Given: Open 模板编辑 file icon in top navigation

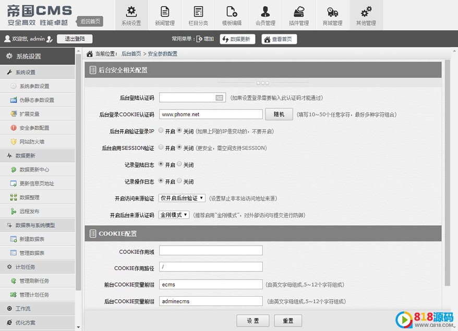Looking at the screenshot, I should (232, 11).
